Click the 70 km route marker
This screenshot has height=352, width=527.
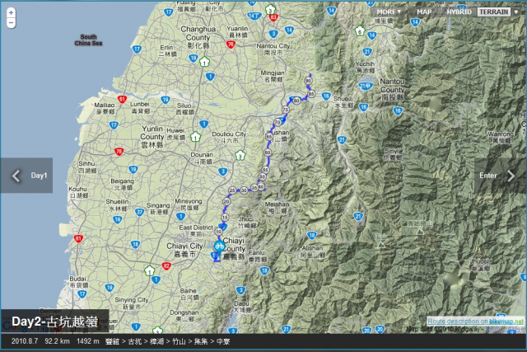pos(277,123)
